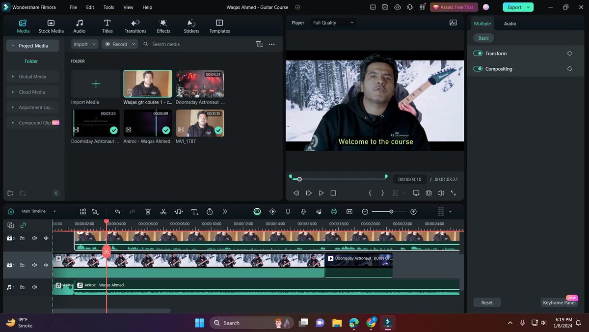Click the Reset button in the properties panel
Viewport: 589px width, 332px height.
pos(486,302)
